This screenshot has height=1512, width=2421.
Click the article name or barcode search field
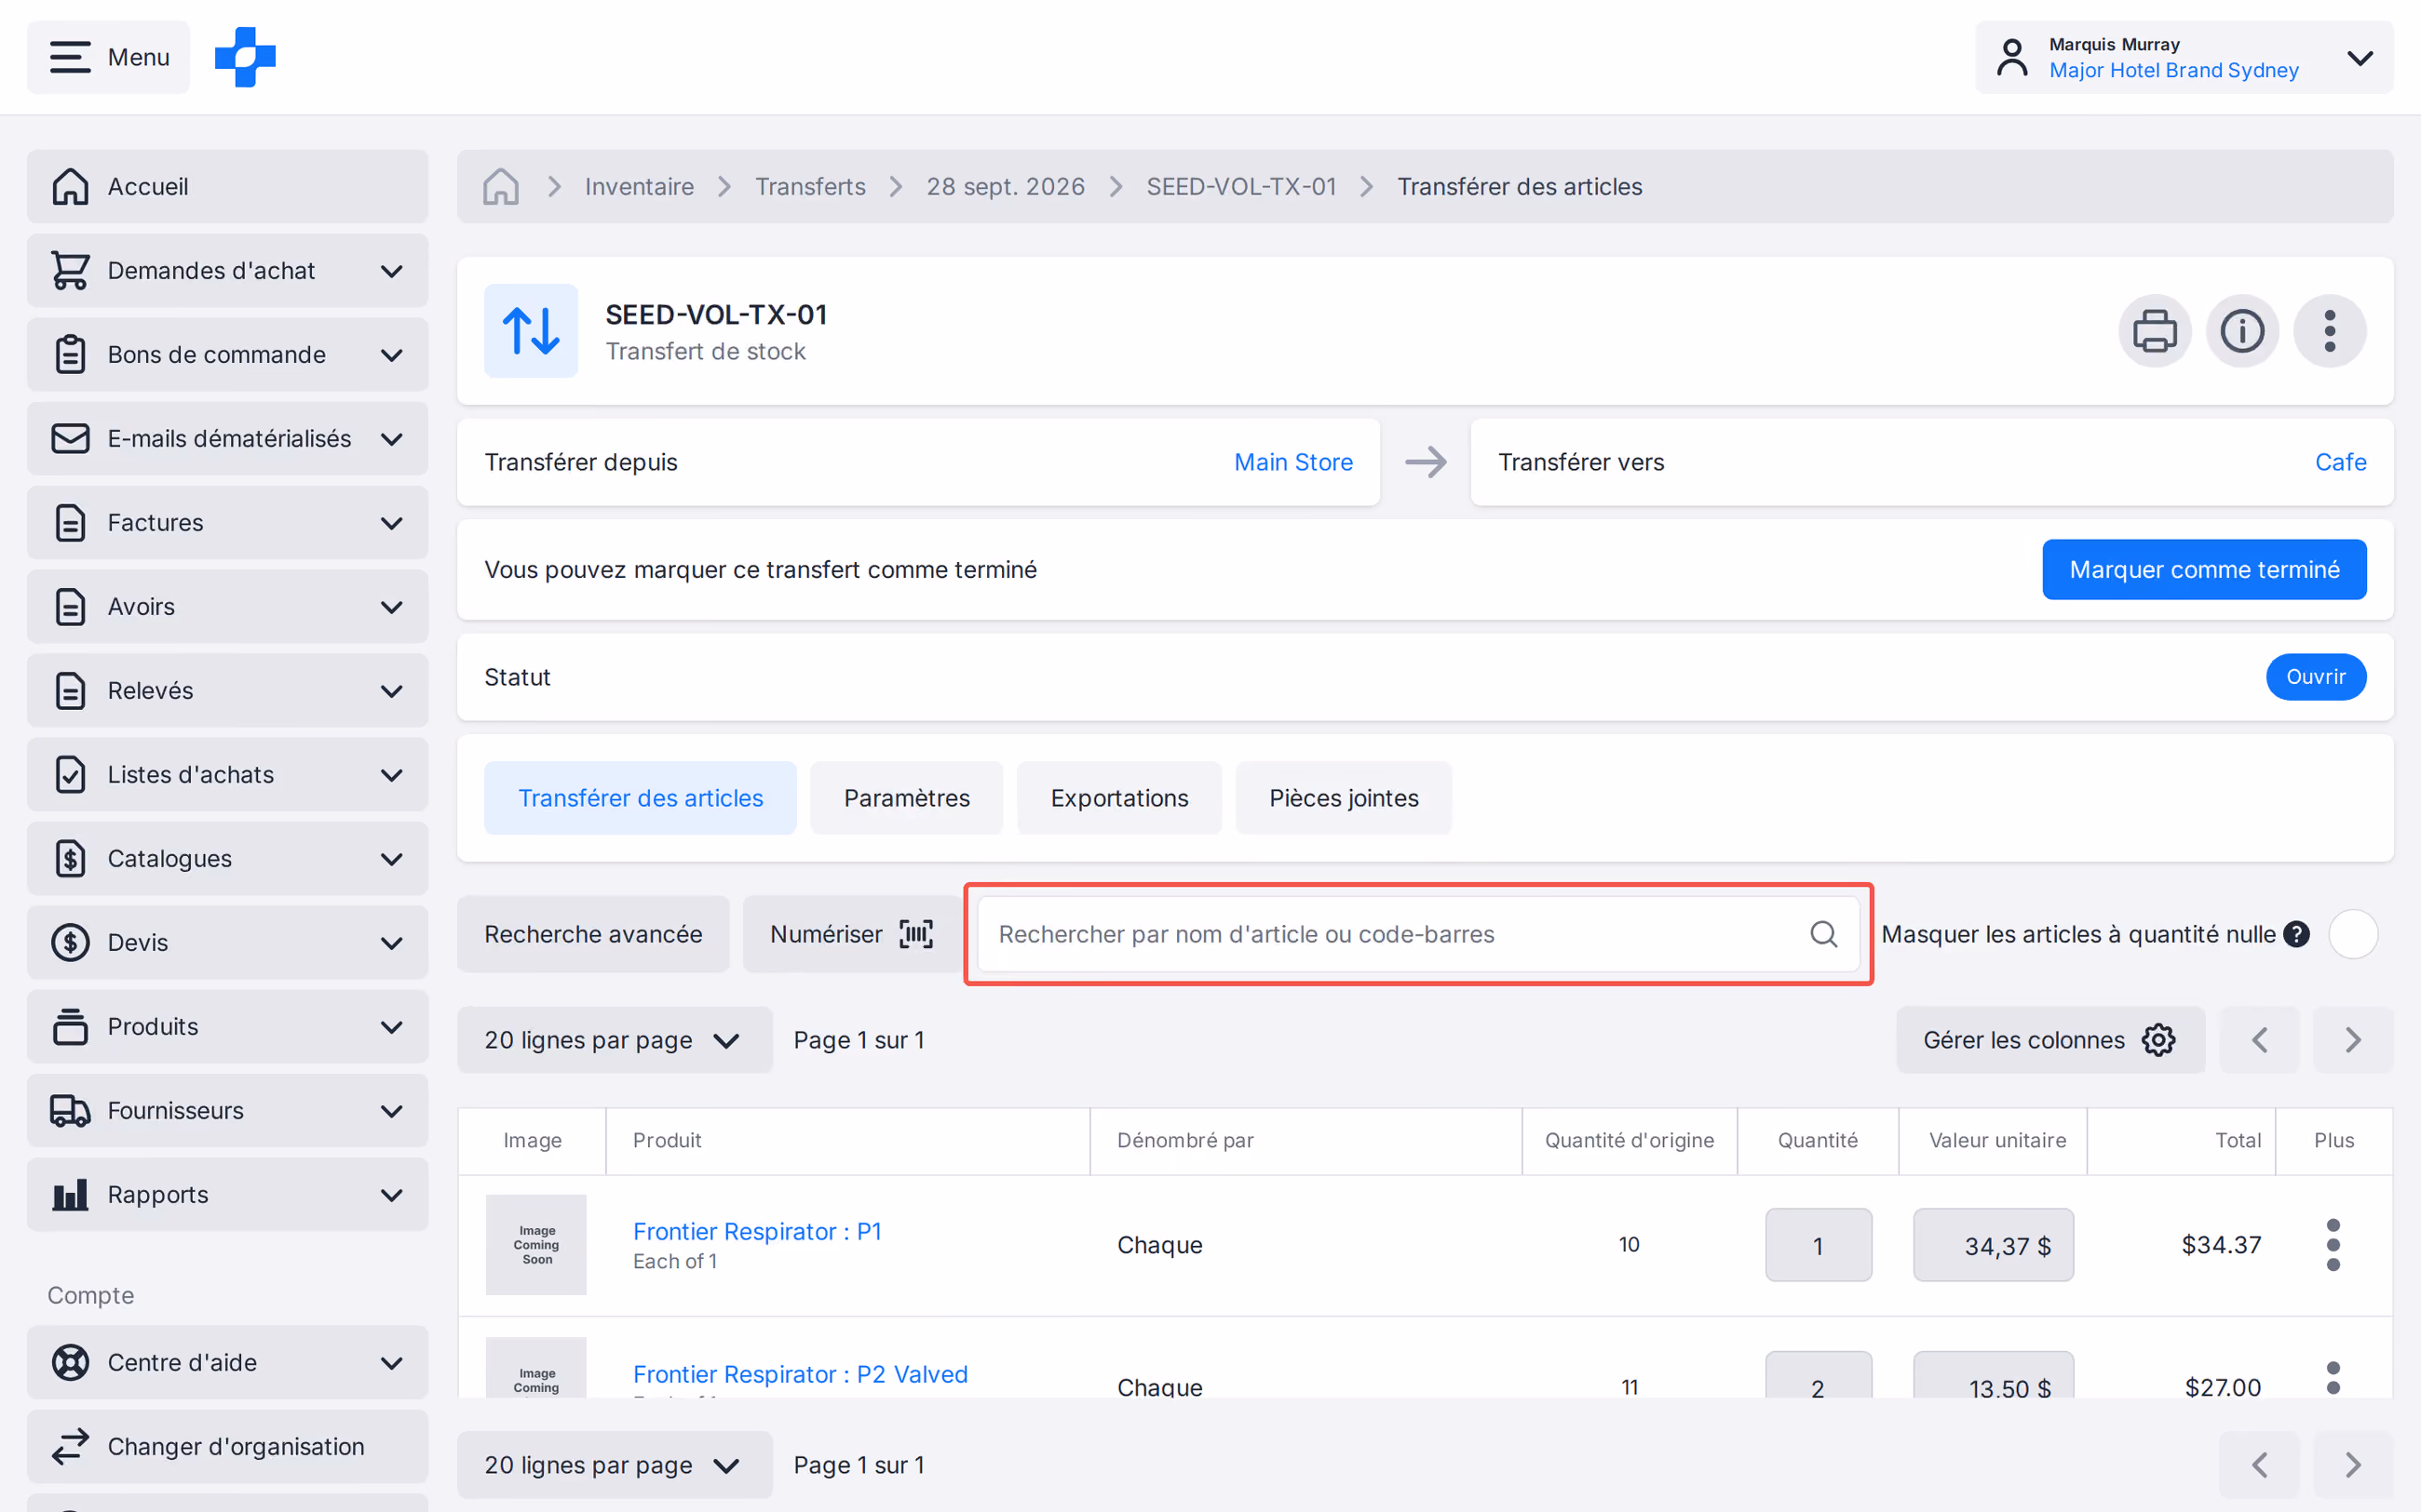click(1417, 934)
